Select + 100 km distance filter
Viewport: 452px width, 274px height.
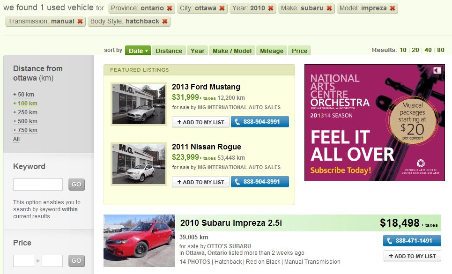(25, 104)
